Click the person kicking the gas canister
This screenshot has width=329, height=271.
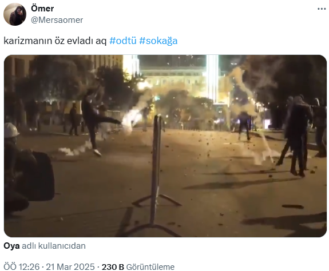[x=96, y=122]
